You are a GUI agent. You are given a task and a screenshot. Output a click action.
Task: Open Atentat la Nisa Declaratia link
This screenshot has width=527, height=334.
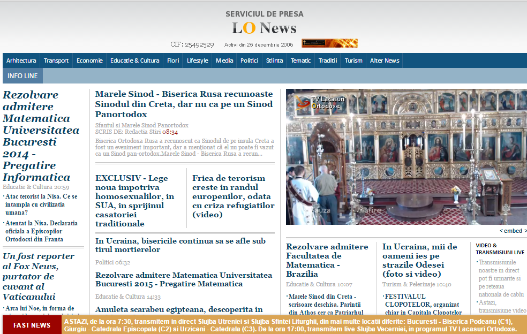coord(41,231)
